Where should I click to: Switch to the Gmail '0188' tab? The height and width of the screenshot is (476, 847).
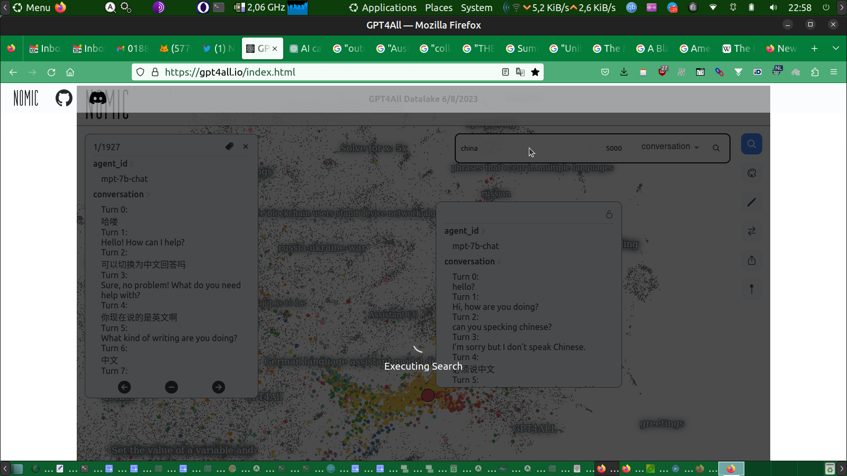pyautogui.click(x=133, y=48)
